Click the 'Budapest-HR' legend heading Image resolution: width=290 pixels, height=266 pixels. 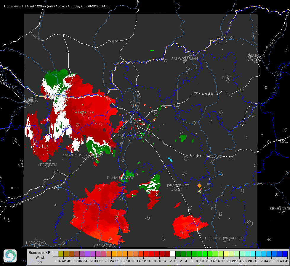click(x=39, y=252)
